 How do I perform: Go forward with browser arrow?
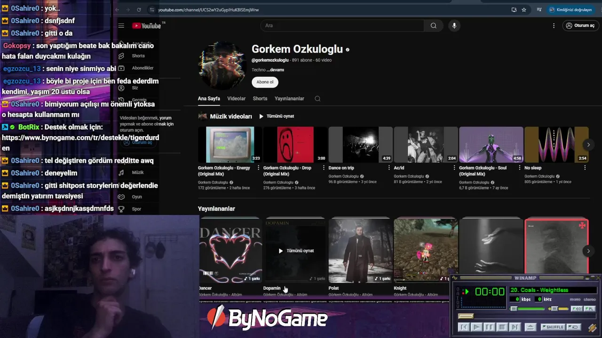pos(128,10)
